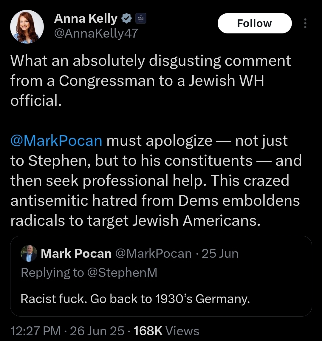Click the paragraph about seeking professional help

point(156,180)
